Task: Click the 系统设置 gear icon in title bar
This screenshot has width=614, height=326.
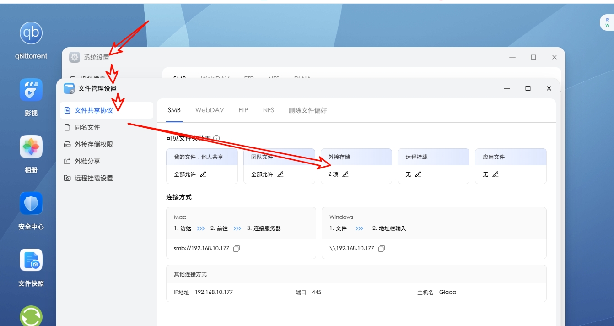Action: point(75,57)
